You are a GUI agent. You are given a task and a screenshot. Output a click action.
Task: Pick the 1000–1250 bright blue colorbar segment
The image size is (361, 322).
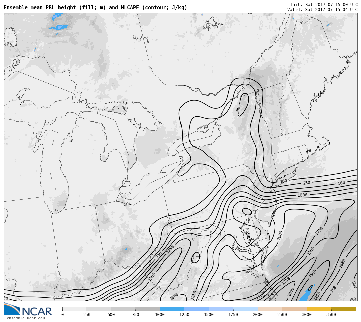point(172,309)
